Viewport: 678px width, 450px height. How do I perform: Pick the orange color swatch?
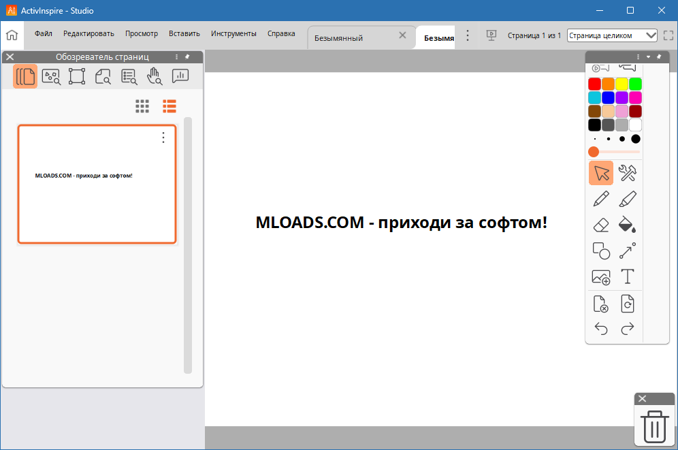click(x=608, y=84)
